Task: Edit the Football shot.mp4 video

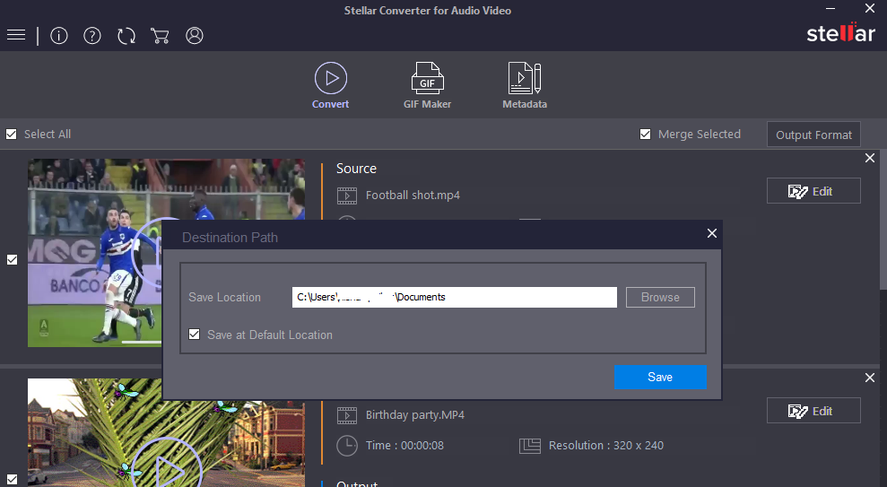Action: click(813, 191)
